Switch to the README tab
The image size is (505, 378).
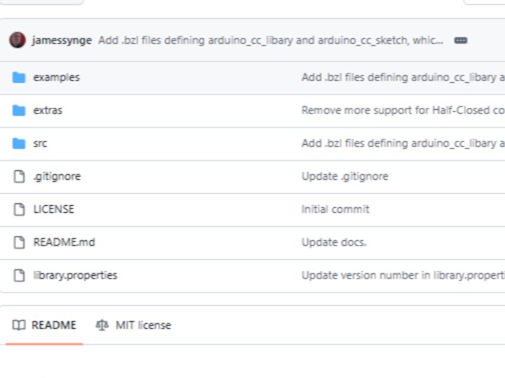point(45,325)
